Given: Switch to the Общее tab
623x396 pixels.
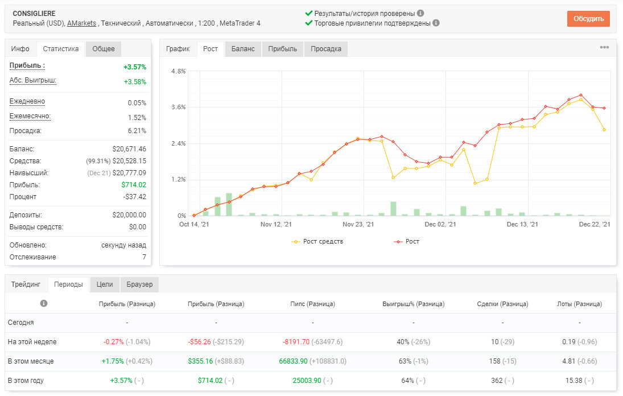Looking at the screenshot, I should tap(104, 49).
